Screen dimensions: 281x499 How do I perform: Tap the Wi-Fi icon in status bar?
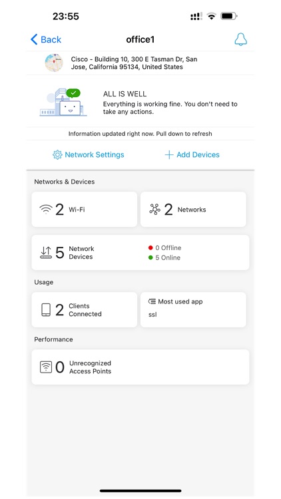pyautogui.click(x=211, y=16)
